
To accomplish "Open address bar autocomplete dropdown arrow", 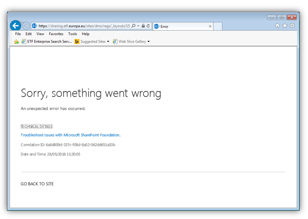I will pyautogui.click(x=138, y=26).
